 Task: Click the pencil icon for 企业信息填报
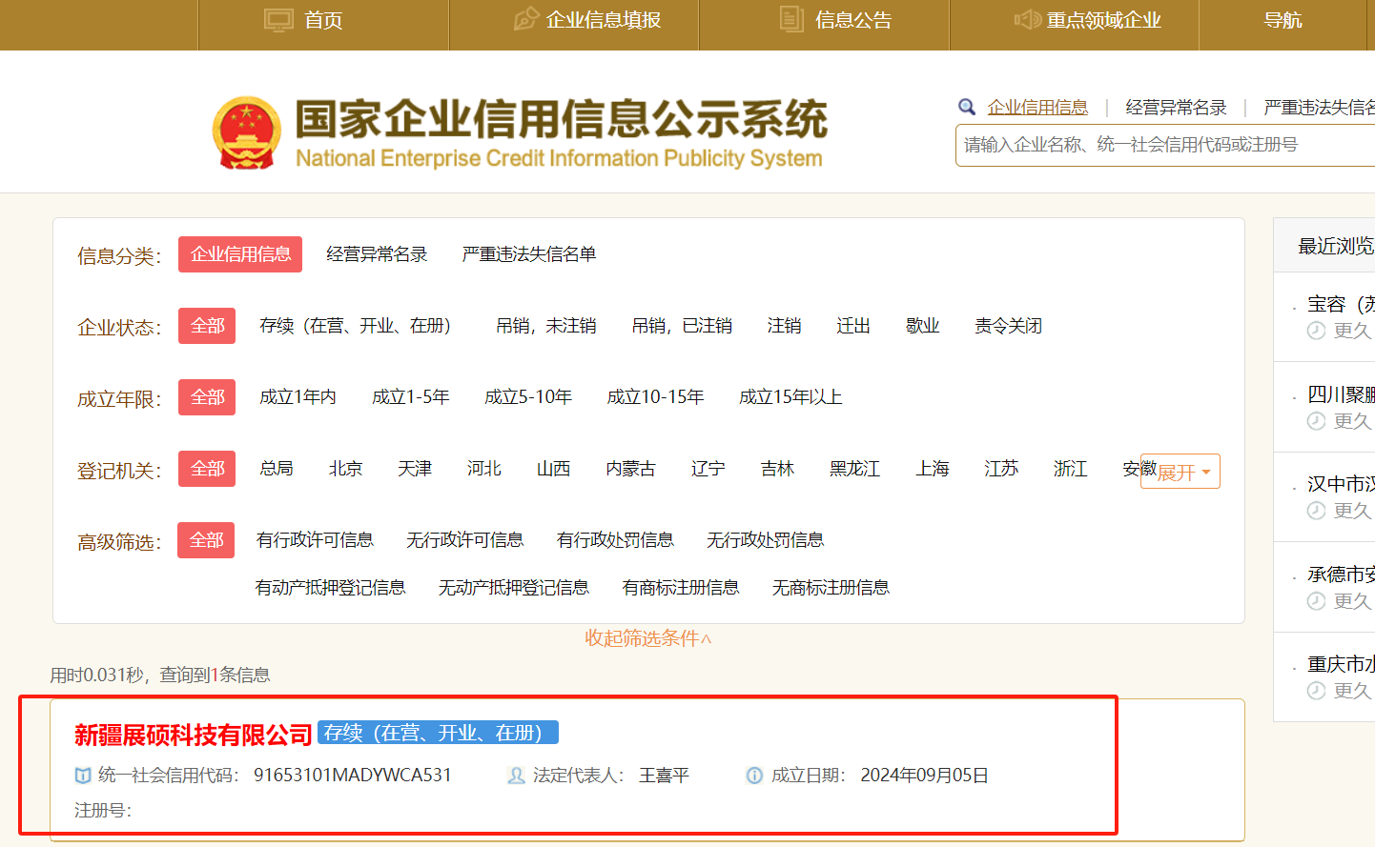point(525,20)
